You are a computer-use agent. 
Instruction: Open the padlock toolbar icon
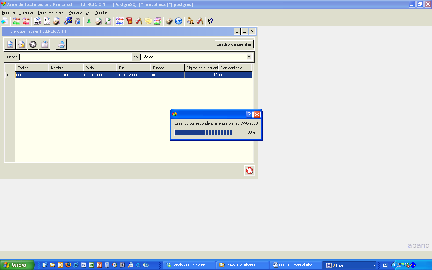coord(78,21)
